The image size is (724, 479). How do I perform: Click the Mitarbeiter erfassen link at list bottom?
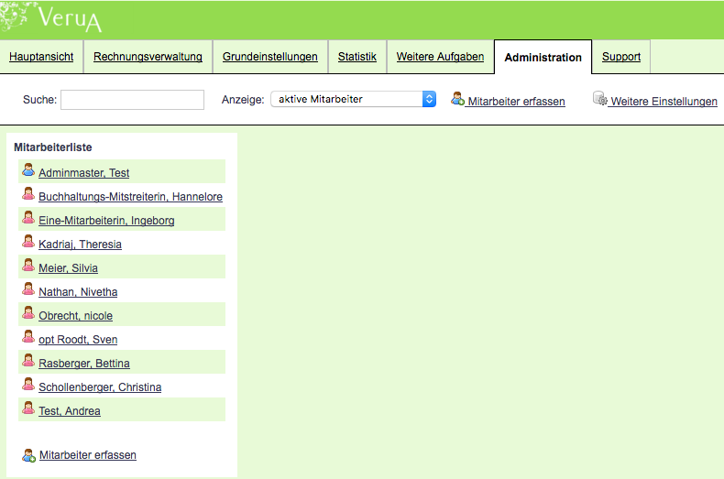(x=88, y=455)
